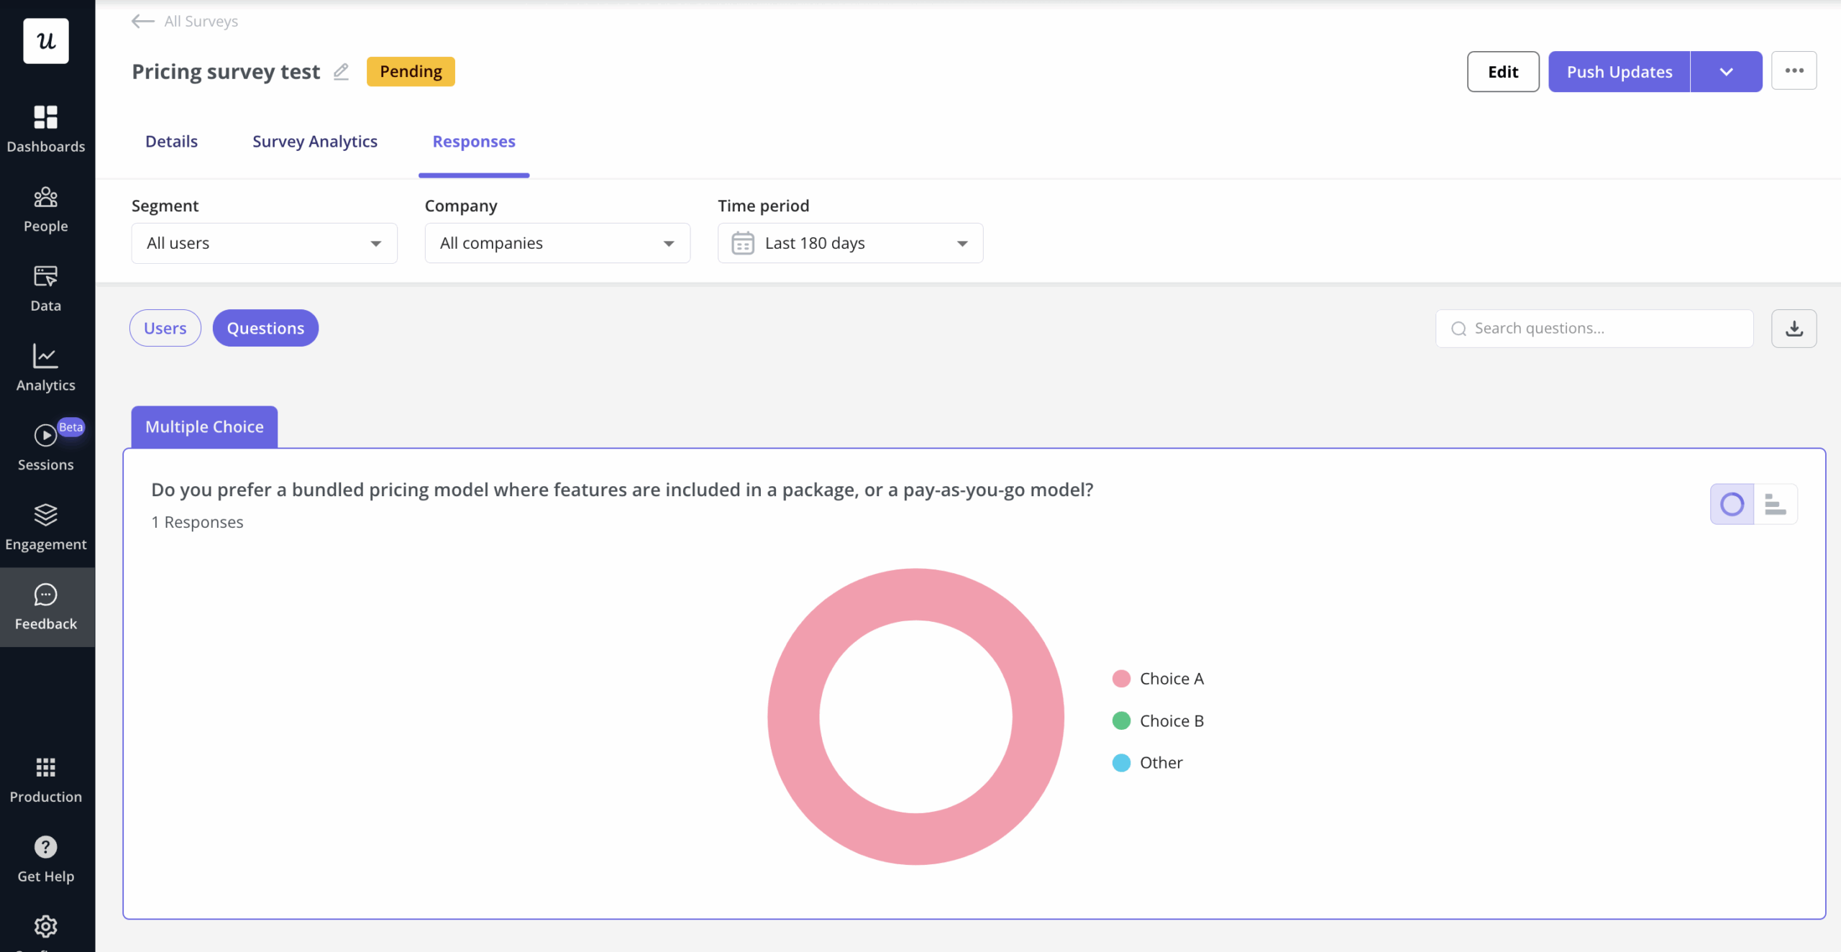
Task: Open settings gear in sidebar
Action: click(46, 926)
